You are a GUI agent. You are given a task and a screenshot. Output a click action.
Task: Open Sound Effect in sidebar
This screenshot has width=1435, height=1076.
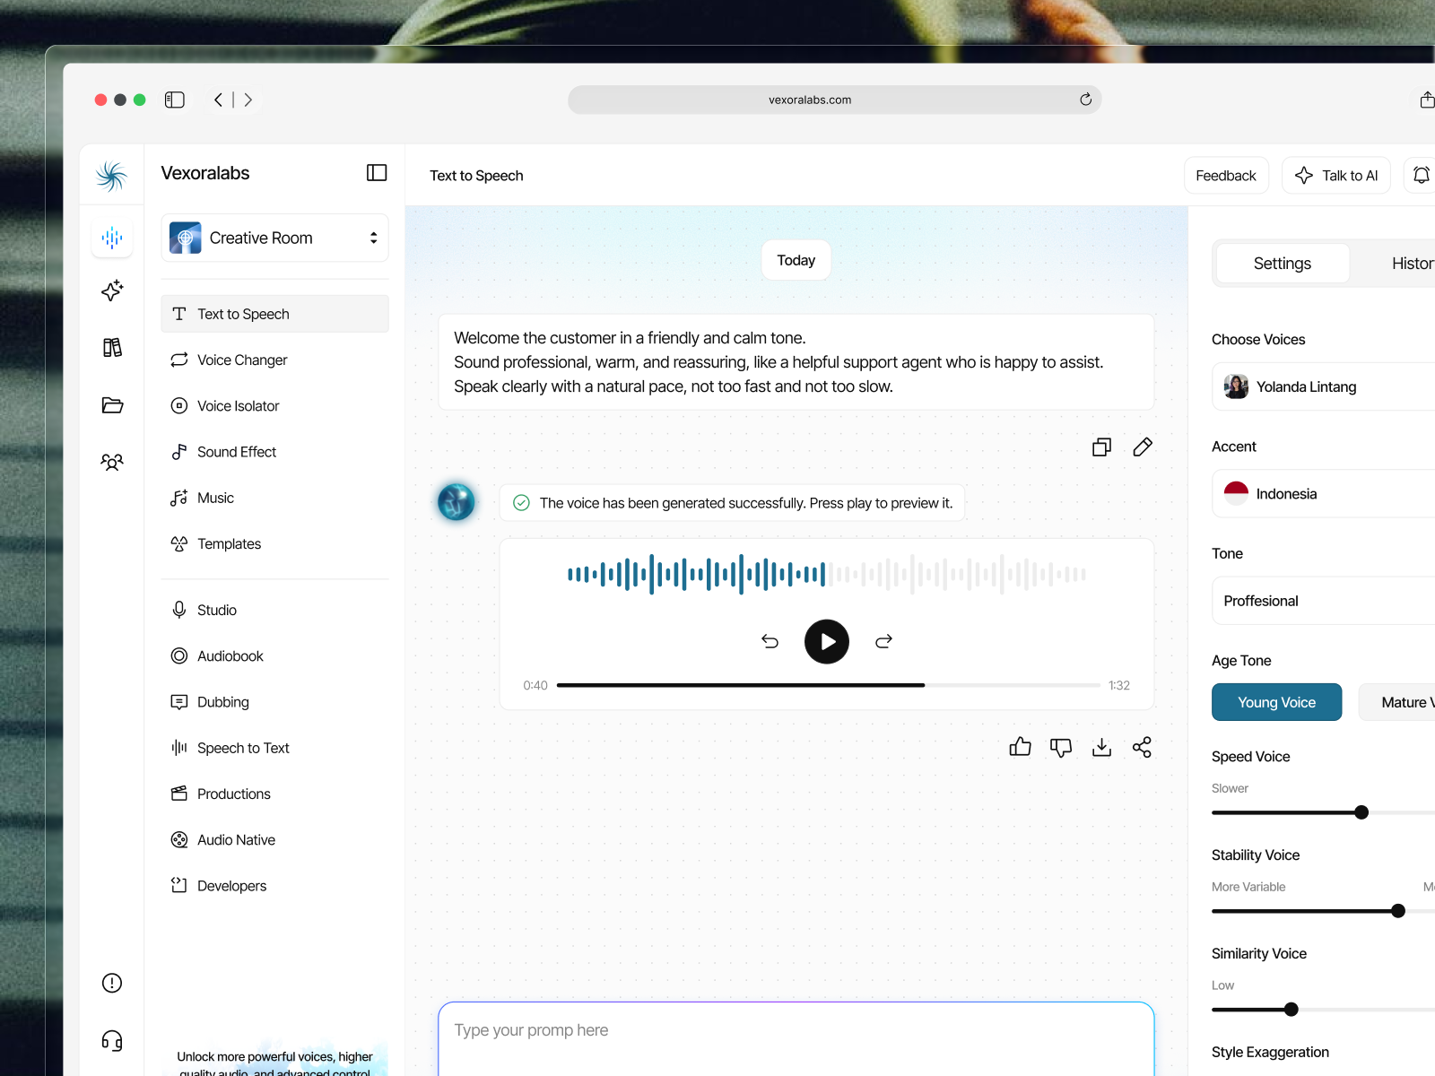coord(274,452)
